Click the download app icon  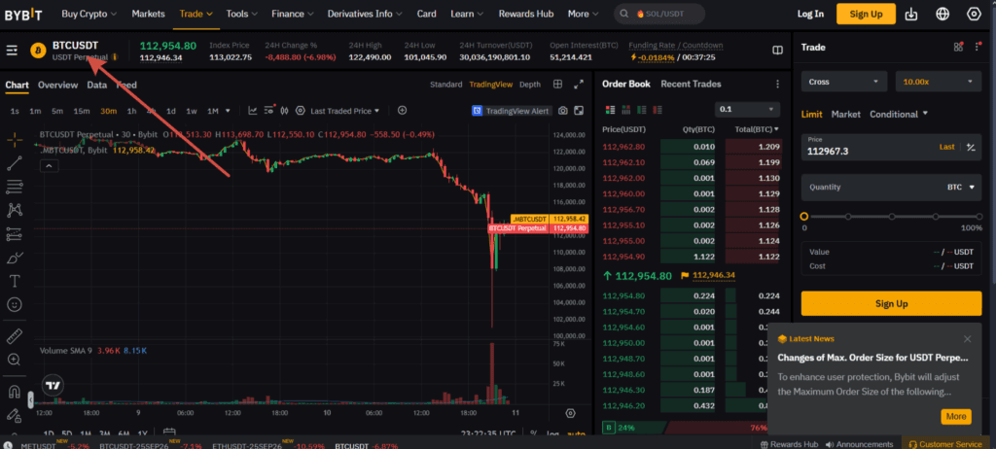[x=911, y=14]
